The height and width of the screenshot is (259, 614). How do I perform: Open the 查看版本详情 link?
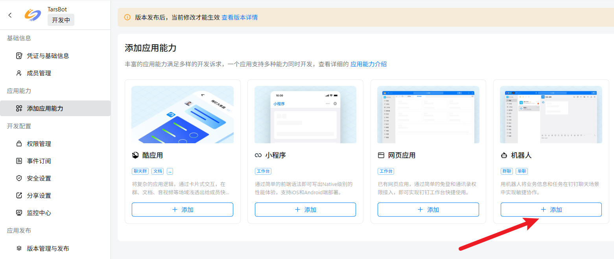pos(240,17)
